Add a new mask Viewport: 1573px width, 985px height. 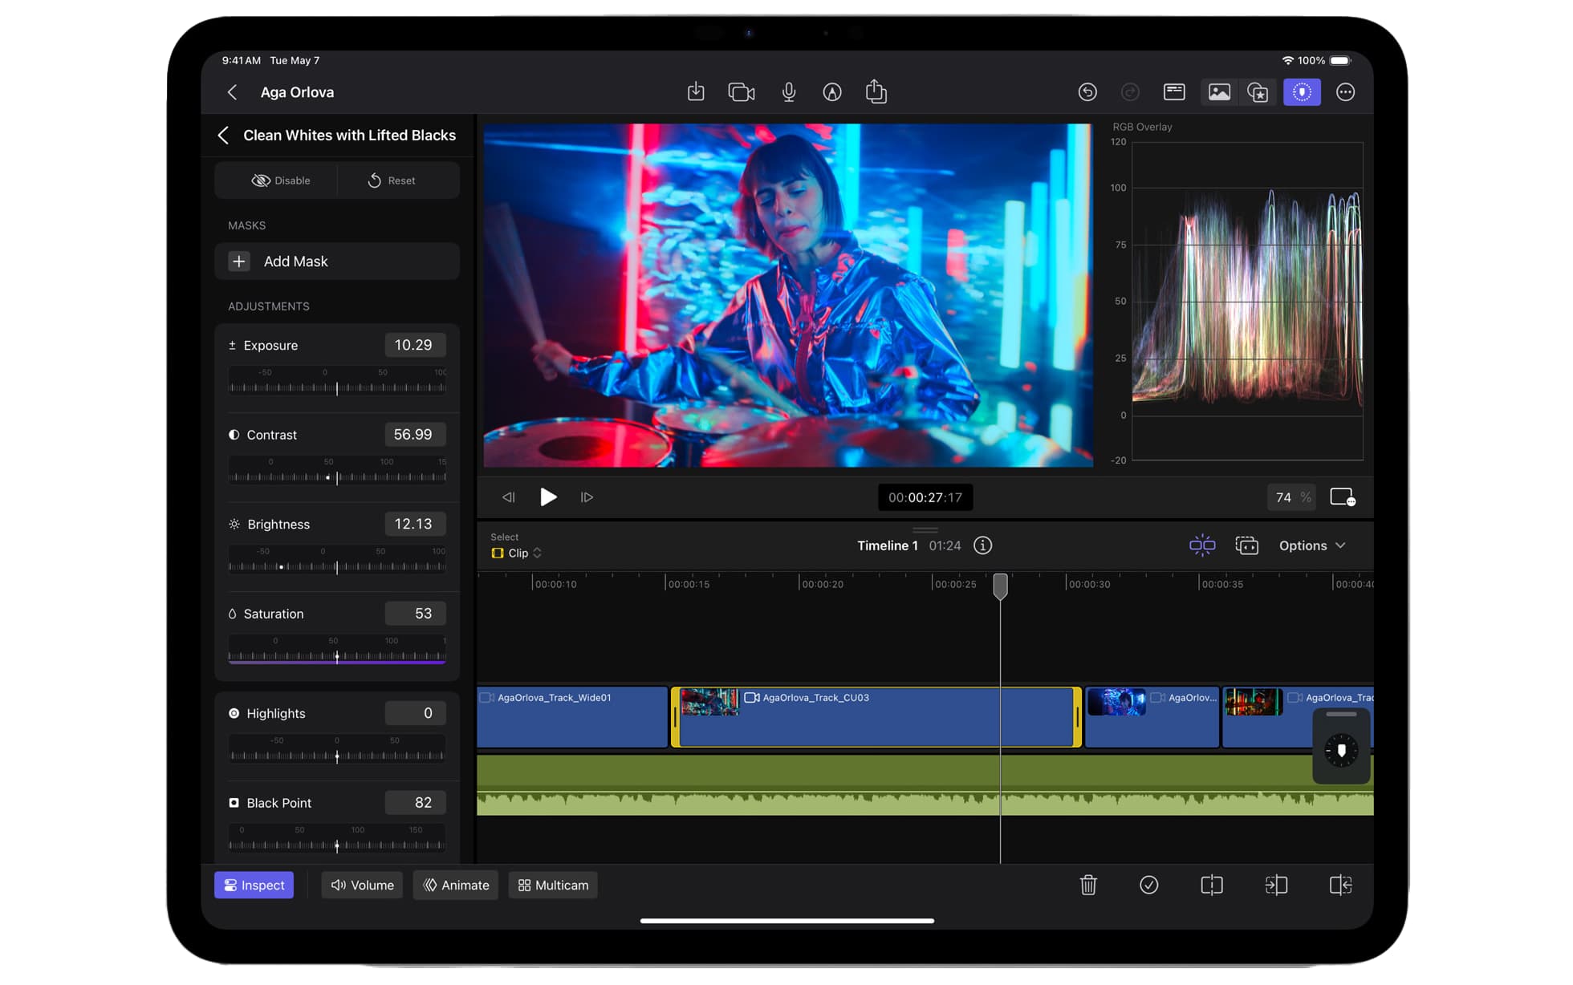[337, 261]
